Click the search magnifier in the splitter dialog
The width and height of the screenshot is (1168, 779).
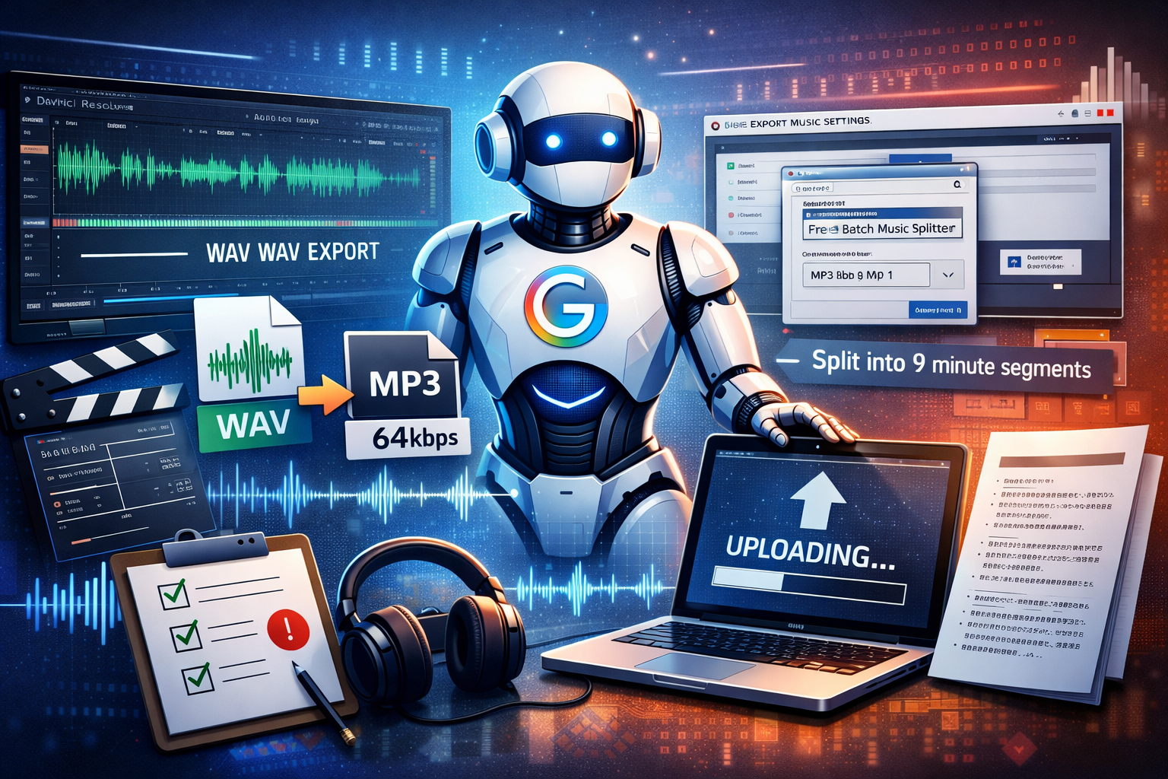[x=957, y=185]
